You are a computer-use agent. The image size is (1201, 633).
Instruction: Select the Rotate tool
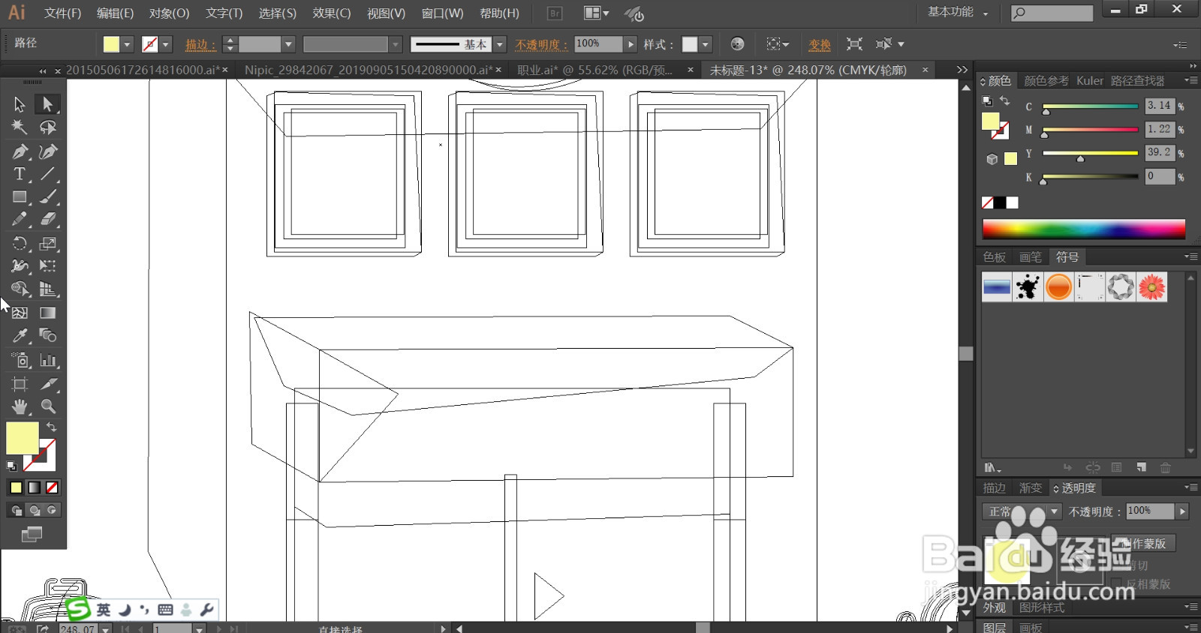pos(20,244)
